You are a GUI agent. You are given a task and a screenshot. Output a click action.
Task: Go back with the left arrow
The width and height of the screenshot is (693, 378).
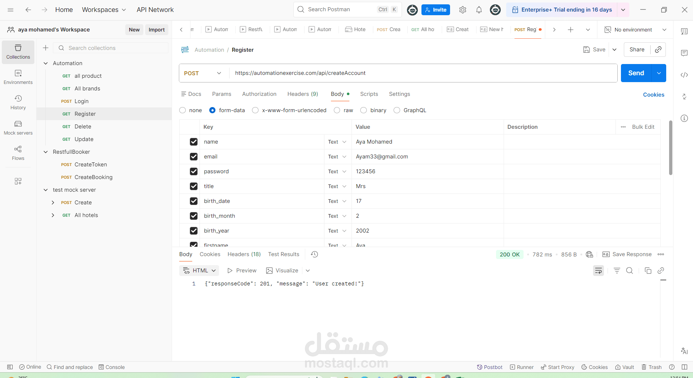pos(28,10)
